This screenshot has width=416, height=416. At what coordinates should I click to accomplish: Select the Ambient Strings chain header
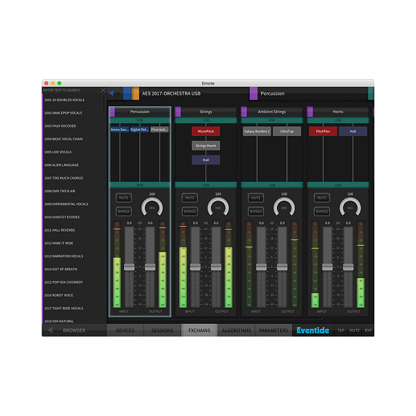coord(272,112)
